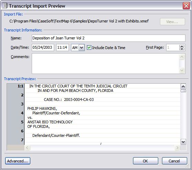This screenshot has height=170, width=192.
Task: Open the AM/PM dropdown arrow
Action: coord(82,48)
